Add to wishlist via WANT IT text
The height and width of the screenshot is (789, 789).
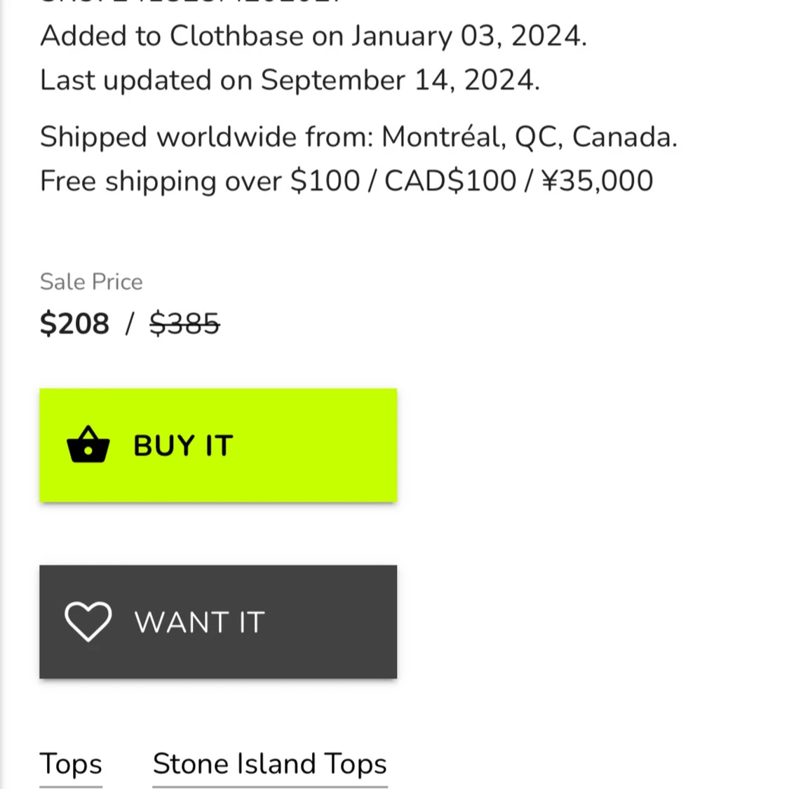click(199, 623)
